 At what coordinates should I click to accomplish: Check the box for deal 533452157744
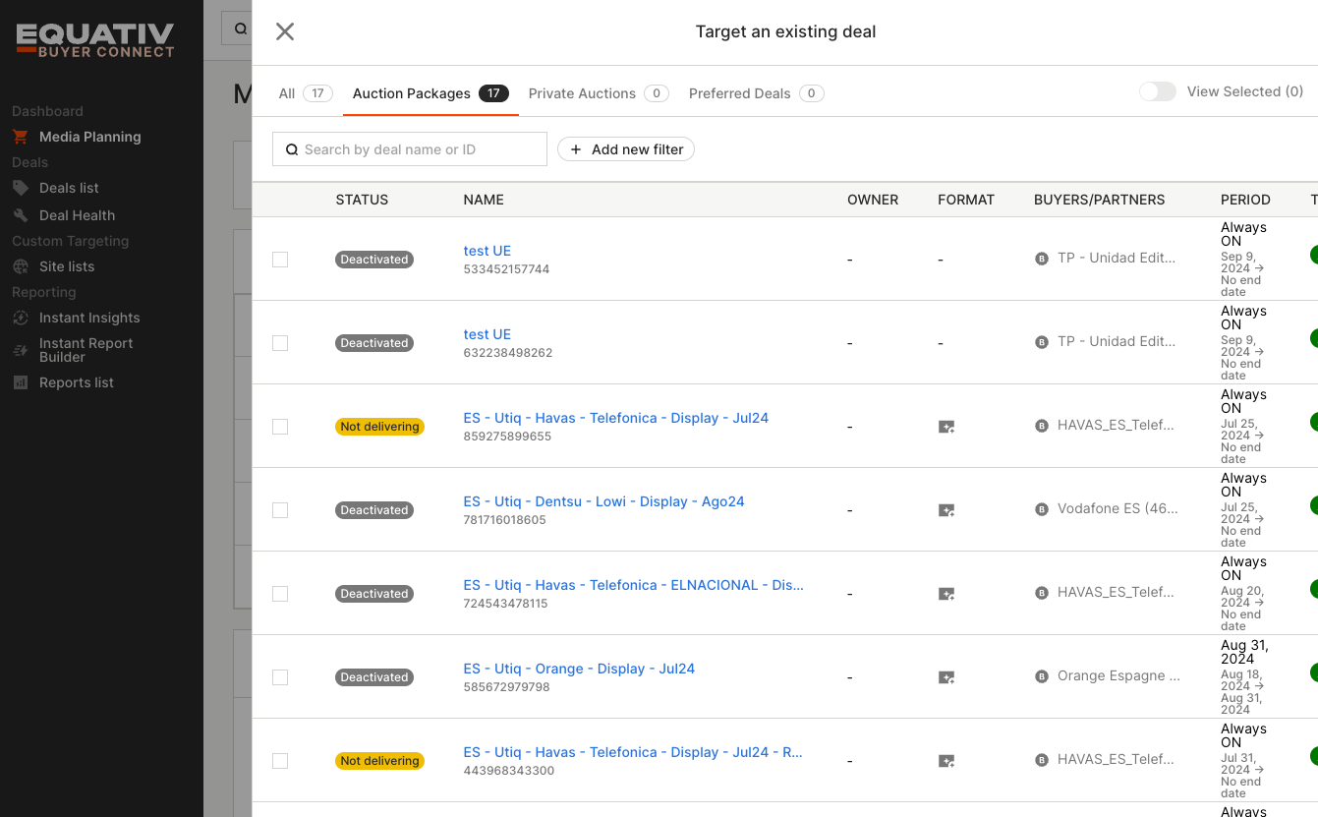click(280, 260)
